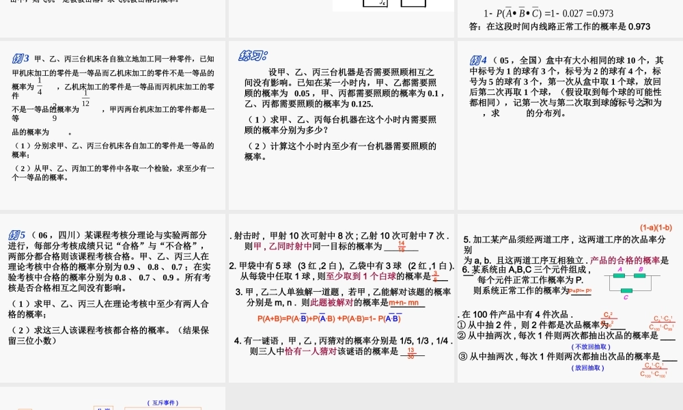Image resolution: width=683 pixels, height=410 pixels.
Task: Click the red annotation (1-a)(1-b)
Action: [654, 228]
